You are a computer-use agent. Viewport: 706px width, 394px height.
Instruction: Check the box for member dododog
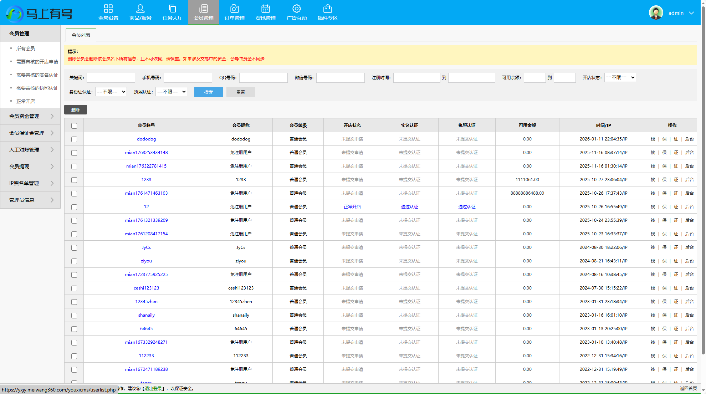(74, 139)
